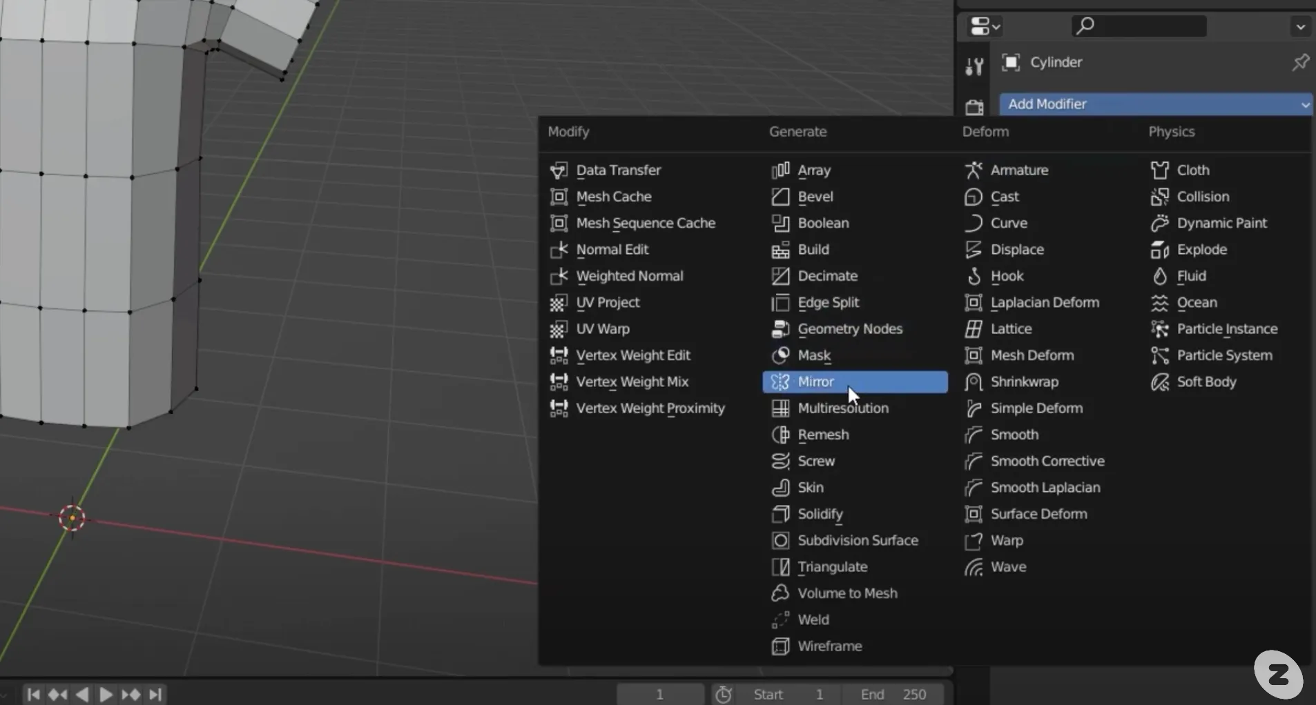Select Smooth Laplacian modifier
This screenshot has height=705, width=1316.
tap(1046, 487)
